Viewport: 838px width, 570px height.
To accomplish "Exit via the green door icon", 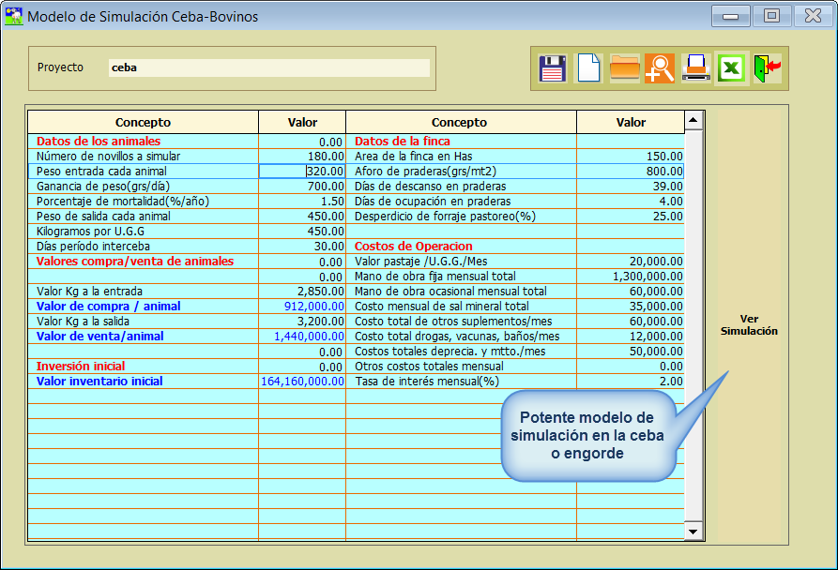I will pos(767,68).
